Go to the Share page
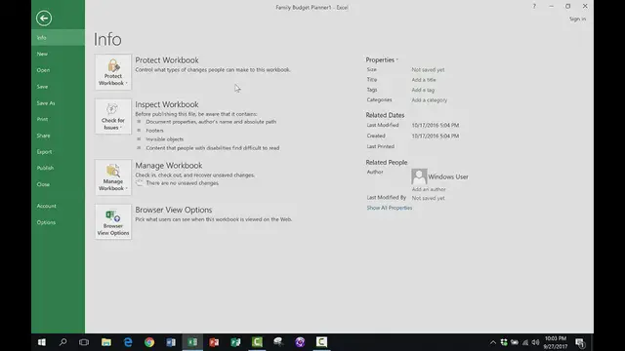The image size is (625, 351). 59,136
